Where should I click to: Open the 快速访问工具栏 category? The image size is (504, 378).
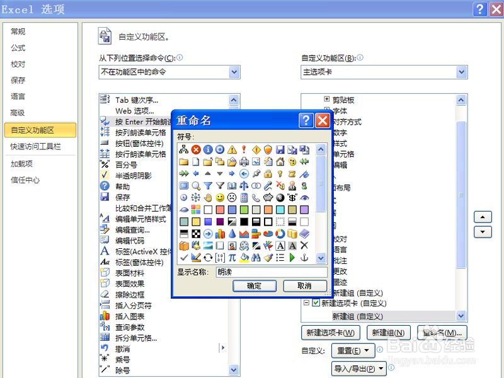pyautogui.click(x=35, y=147)
